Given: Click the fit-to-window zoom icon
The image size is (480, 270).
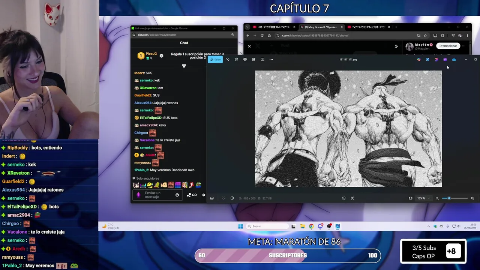Looking at the screenshot, I should 344,198.
